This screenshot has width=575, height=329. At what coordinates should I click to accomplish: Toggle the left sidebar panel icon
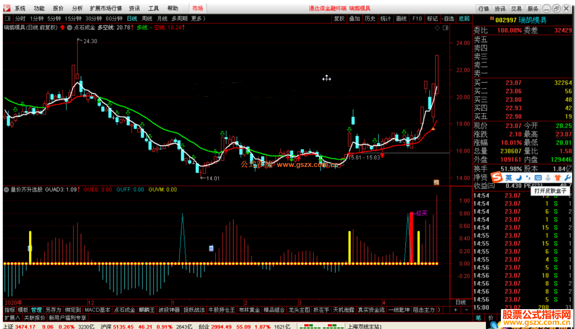click(x=8, y=19)
